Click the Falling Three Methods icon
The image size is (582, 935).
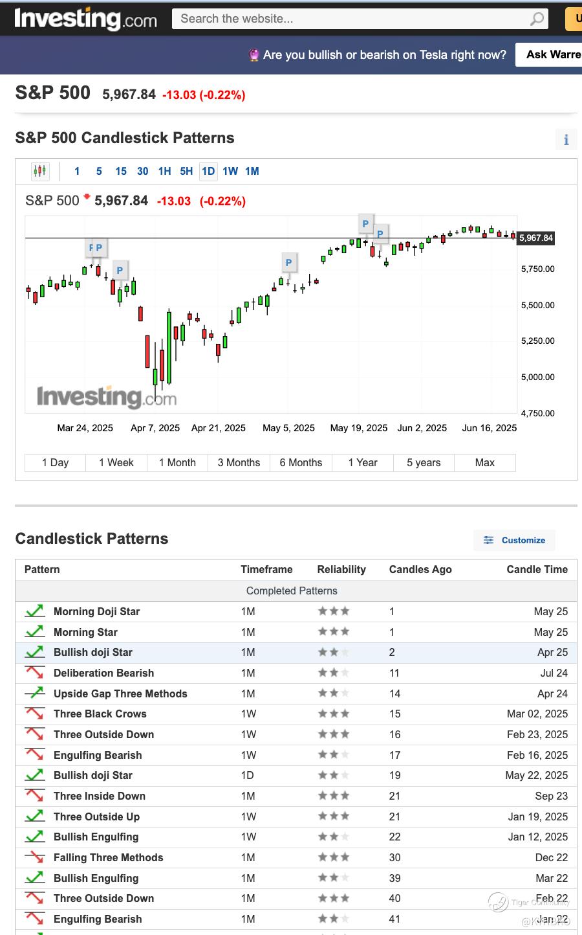[x=35, y=858]
